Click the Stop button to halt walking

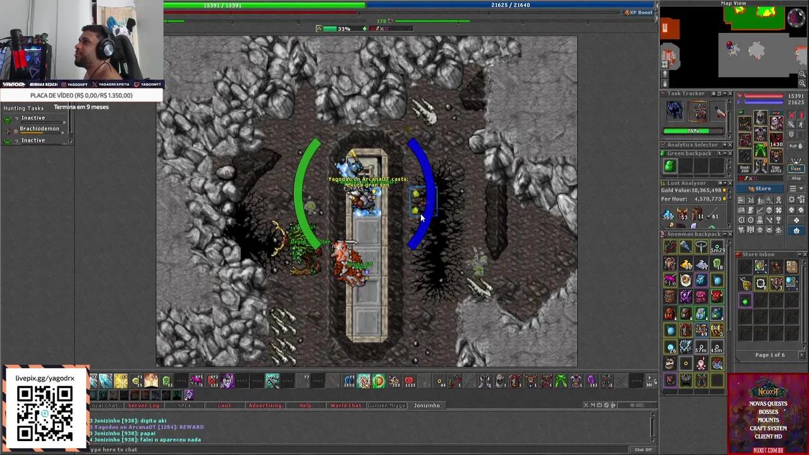(796, 178)
